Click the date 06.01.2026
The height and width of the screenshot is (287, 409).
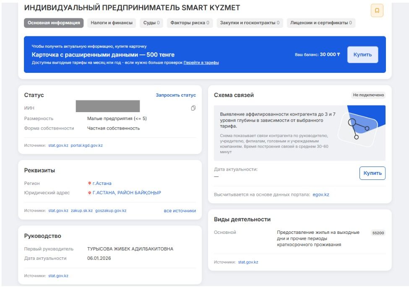tap(99, 259)
